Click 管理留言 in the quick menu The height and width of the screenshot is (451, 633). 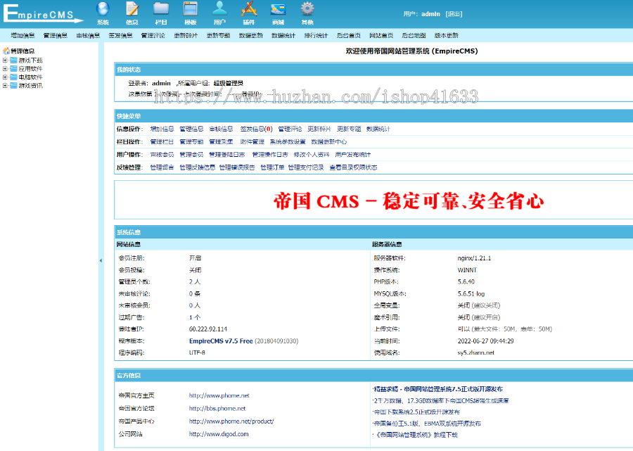162,167
